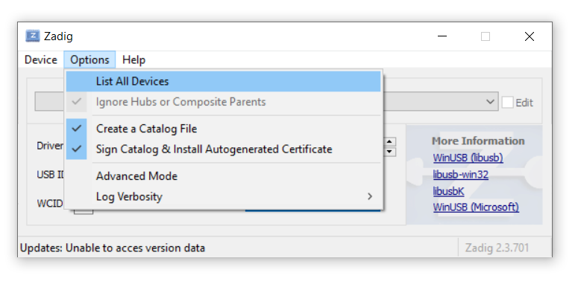Click driver selector up arrow

coord(389,142)
